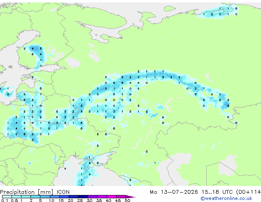Select the 0.1–0.5 mm palest cyan legend swatch
This screenshot has height=202, width=261.
7,197
